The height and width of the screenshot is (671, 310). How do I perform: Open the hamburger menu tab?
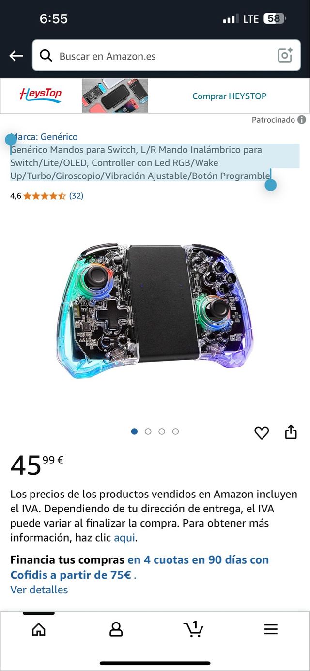click(x=271, y=629)
